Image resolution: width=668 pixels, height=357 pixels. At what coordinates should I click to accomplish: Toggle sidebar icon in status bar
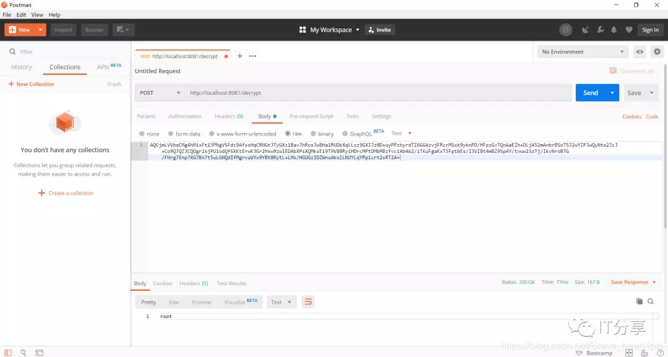point(8,353)
